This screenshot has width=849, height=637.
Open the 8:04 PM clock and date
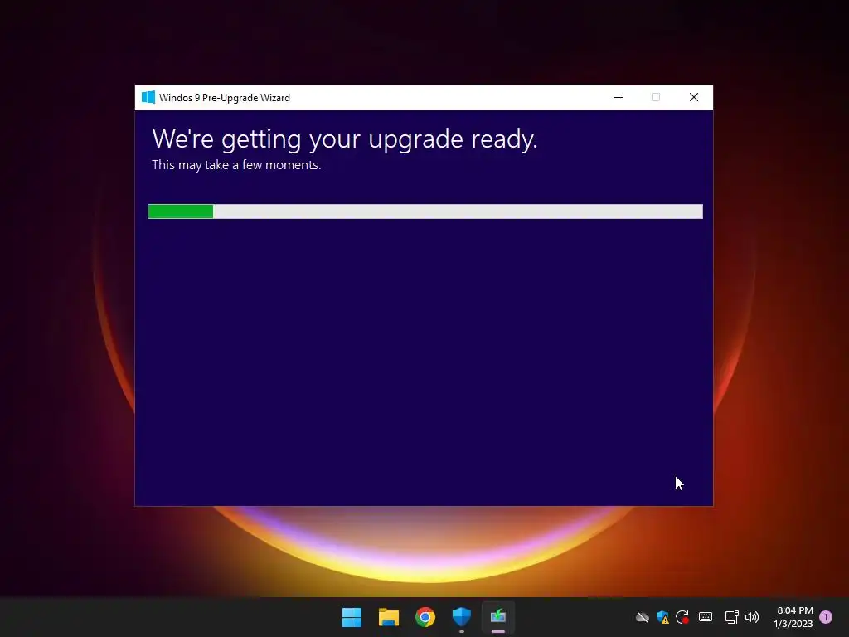coord(793,617)
